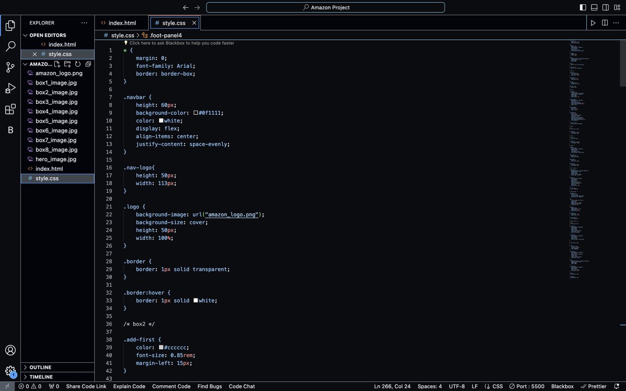Click Port : 5500 live server button
The image size is (626, 391).
[526, 386]
